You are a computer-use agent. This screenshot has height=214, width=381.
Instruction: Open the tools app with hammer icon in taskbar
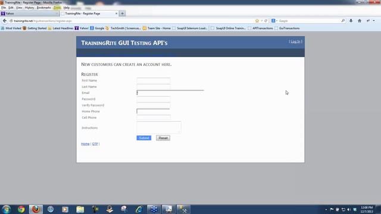183,209
